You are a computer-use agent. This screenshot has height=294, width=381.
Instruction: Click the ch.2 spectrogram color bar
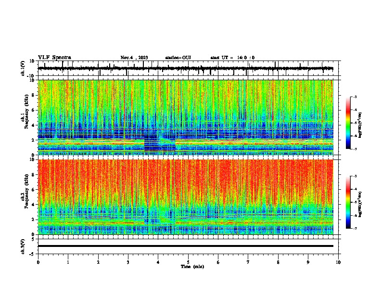point(348,202)
